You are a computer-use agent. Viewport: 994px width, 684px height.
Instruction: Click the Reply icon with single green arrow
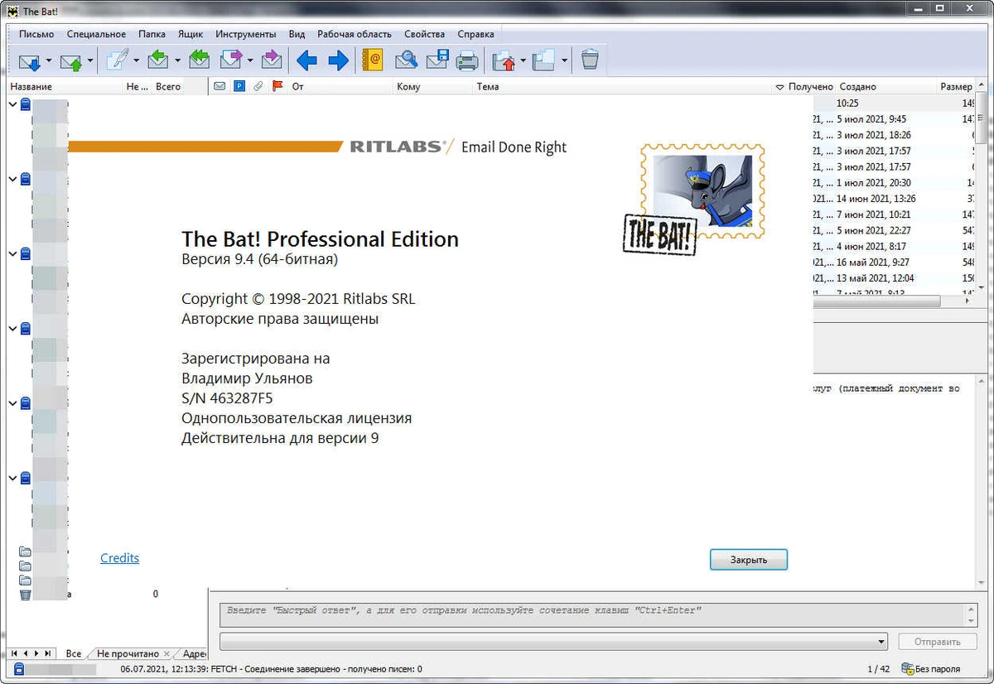tap(158, 60)
